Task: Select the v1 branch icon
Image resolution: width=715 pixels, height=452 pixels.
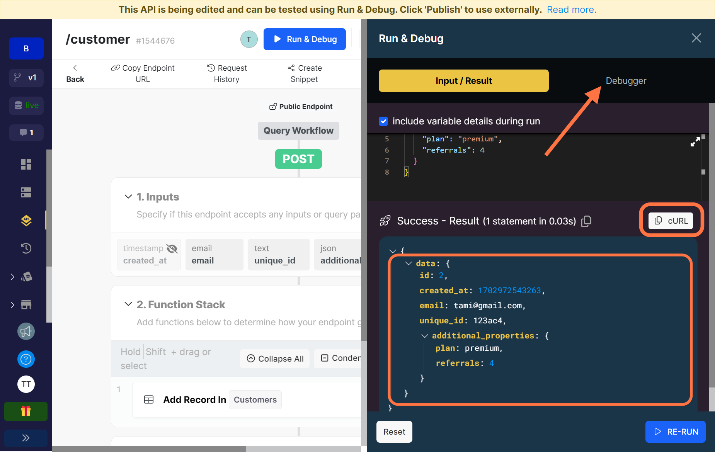Action: pyautogui.click(x=26, y=78)
